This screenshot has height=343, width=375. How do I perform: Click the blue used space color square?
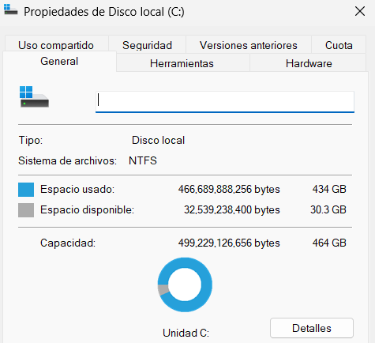click(26, 190)
